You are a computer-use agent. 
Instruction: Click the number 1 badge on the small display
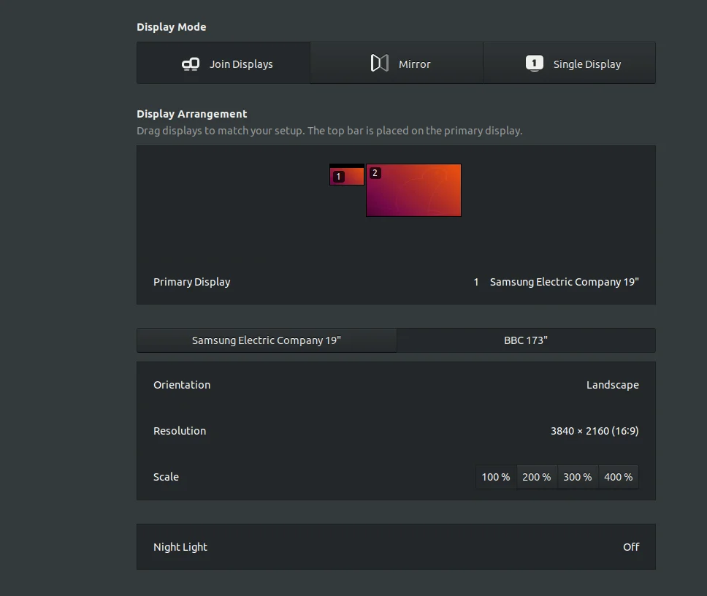point(338,177)
